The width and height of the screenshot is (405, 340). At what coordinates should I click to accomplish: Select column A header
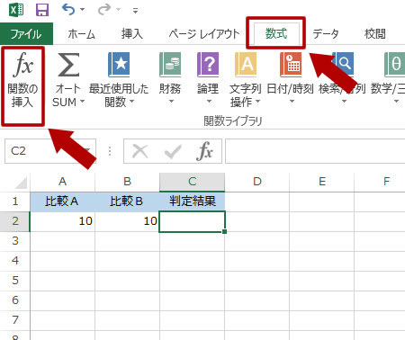(62, 182)
